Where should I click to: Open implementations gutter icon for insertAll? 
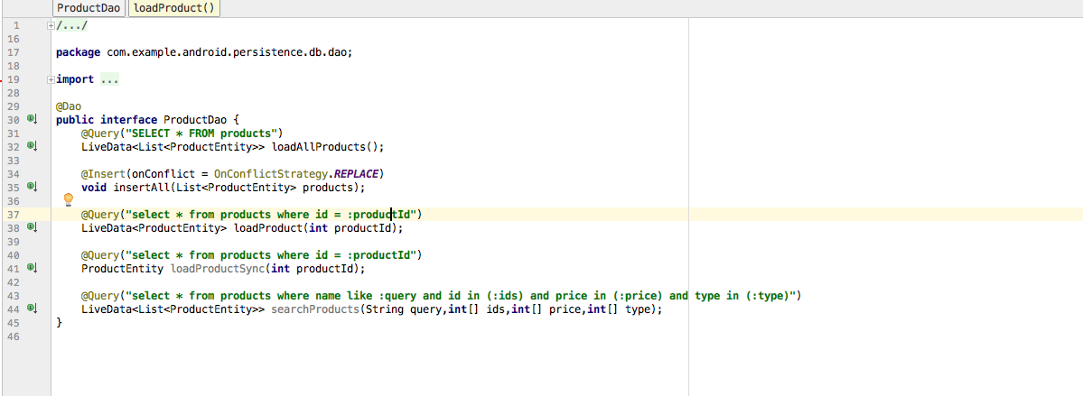(x=32, y=187)
